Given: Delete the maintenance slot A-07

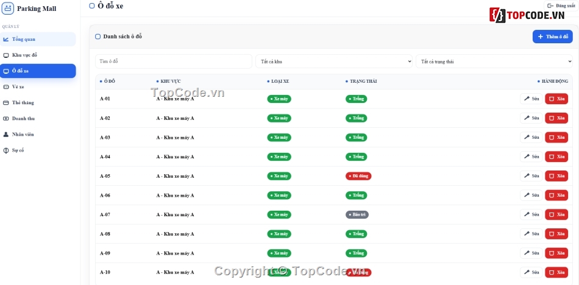Looking at the screenshot, I should [x=556, y=214].
